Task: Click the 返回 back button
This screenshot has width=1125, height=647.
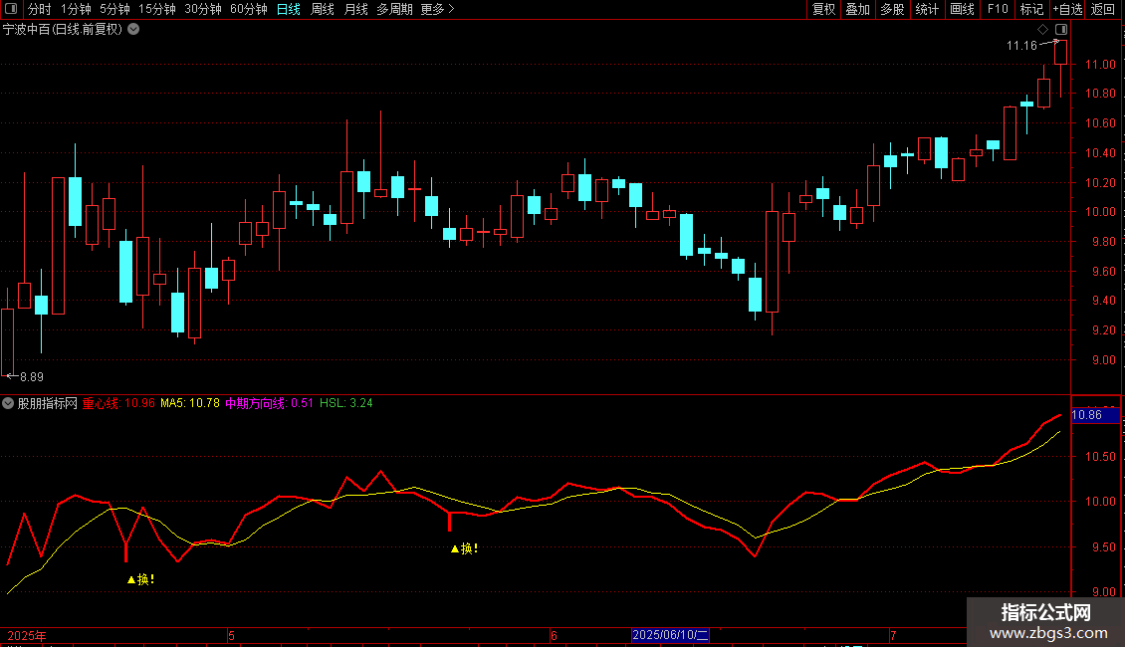Action: [1103, 9]
